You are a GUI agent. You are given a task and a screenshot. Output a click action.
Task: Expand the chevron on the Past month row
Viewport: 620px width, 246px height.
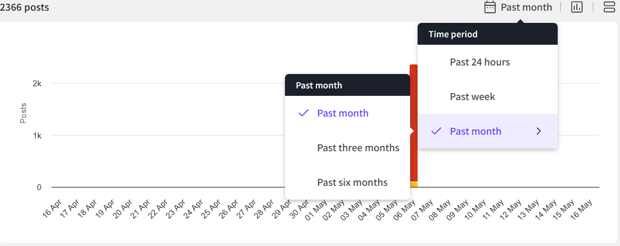pyautogui.click(x=539, y=131)
